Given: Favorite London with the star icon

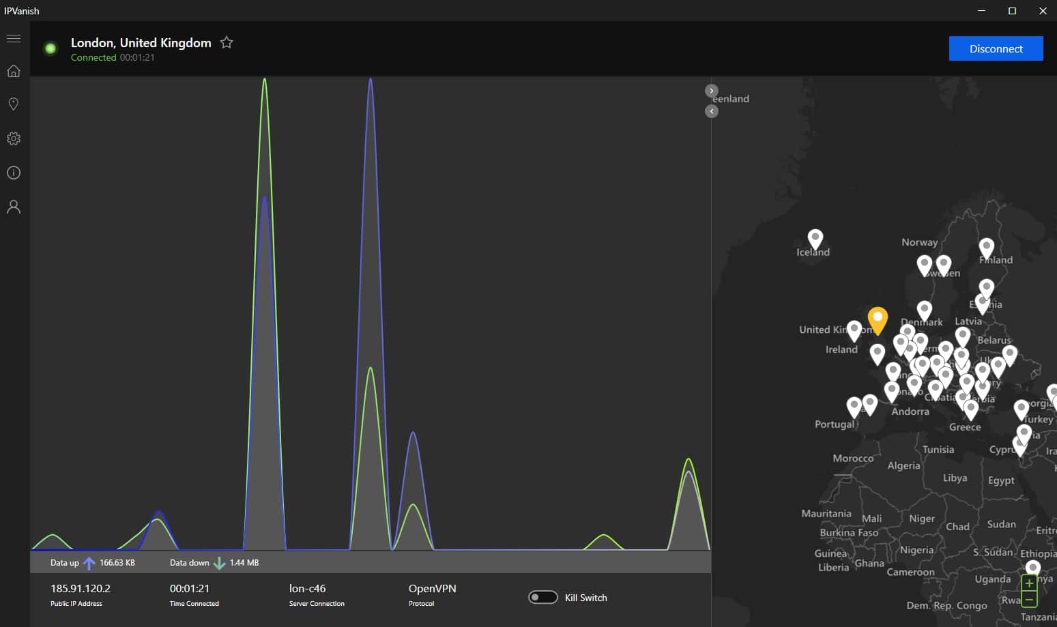Looking at the screenshot, I should click(x=227, y=43).
